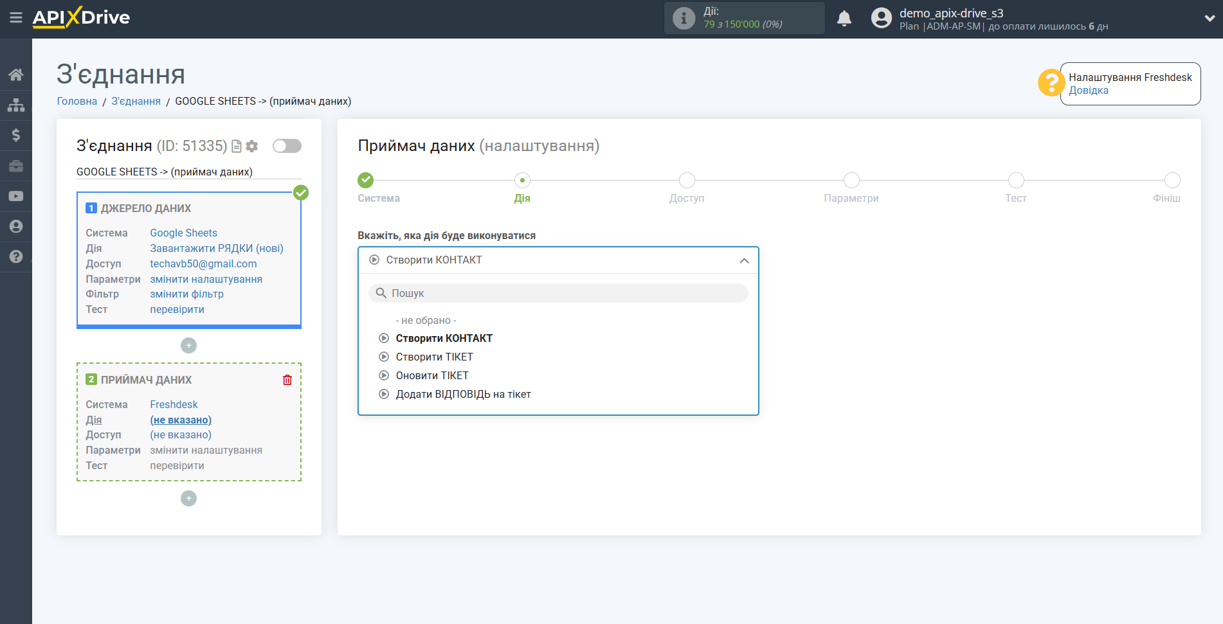Image resolution: width=1223 pixels, height=624 pixels.
Task: Open Завантажити РЯДКИ (нові) action link
Action: [217, 249]
